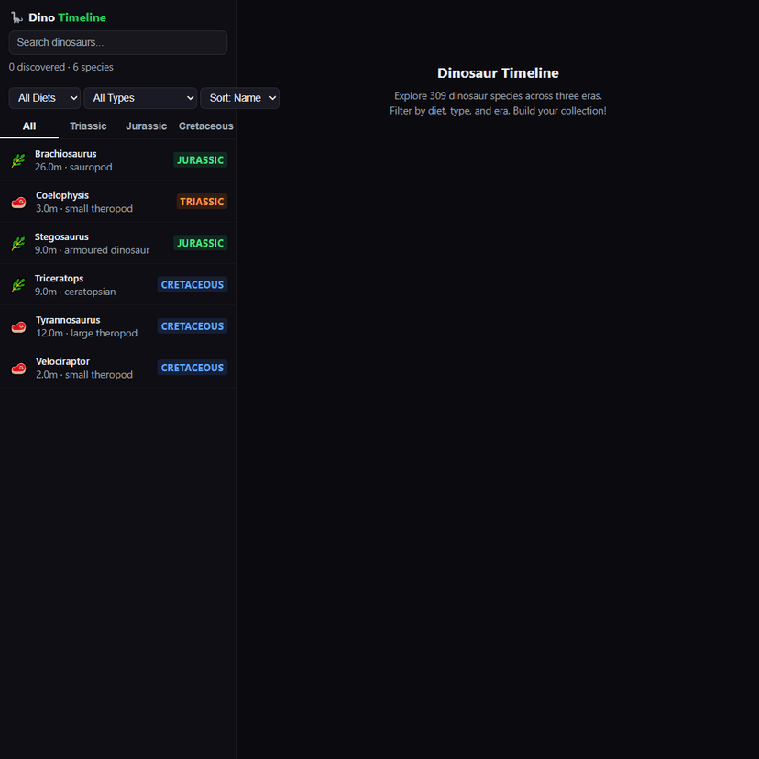
Task: Select the Cretaceous era tab
Action: click(205, 126)
